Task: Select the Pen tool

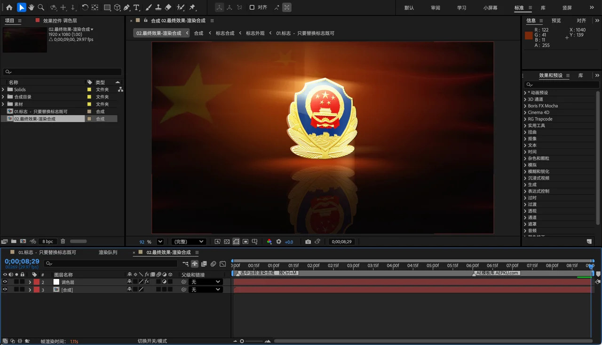Action: click(x=127, y=8)
